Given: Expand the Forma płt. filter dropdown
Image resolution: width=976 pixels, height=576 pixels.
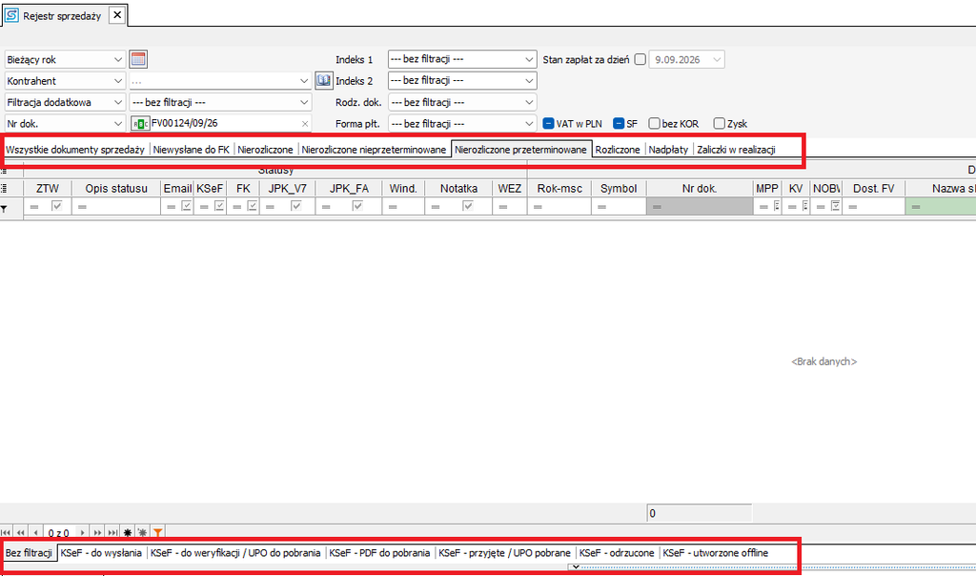Looking at the screenshot, I should pos(462,124).
